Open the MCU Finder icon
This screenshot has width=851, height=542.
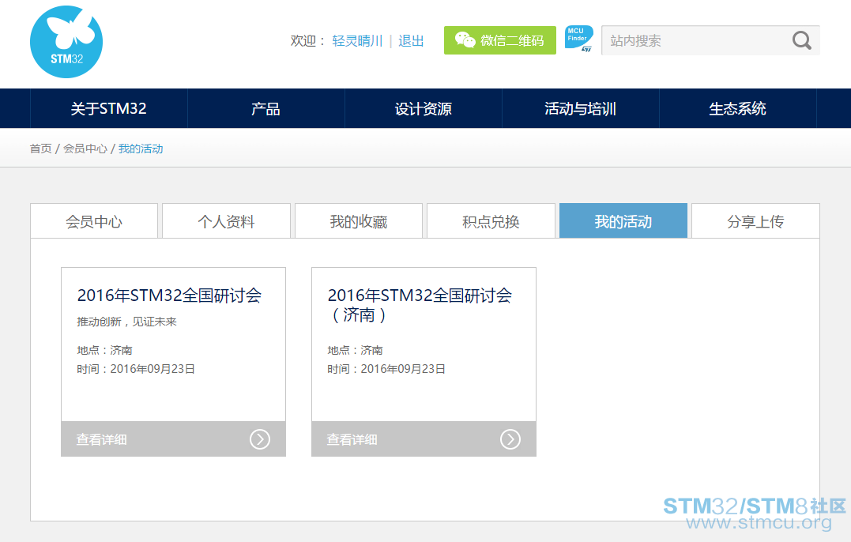point(578,39)
